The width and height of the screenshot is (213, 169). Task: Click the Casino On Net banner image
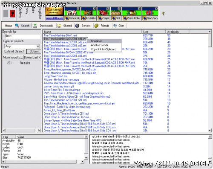coord(54,12)
